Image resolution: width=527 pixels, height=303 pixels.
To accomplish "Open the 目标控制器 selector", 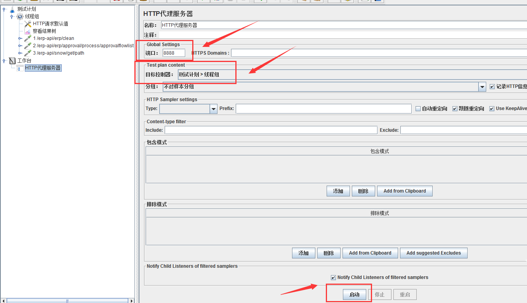I will pyautogui.click(x=352, y=74).
